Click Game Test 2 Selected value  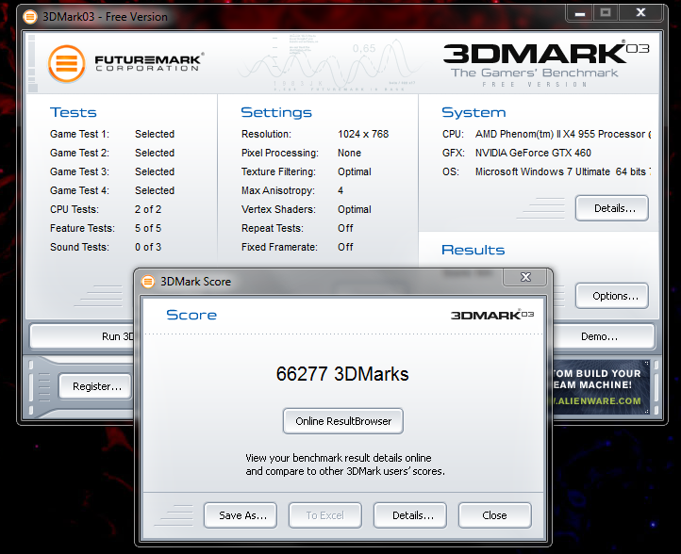pos(155,153)
